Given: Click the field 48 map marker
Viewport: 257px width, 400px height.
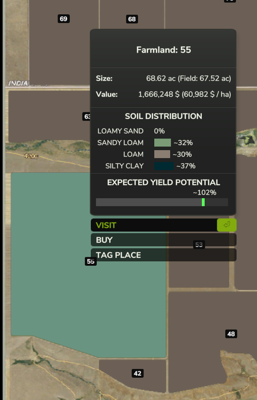Looking at the screenshot, I should click(231, 334).
